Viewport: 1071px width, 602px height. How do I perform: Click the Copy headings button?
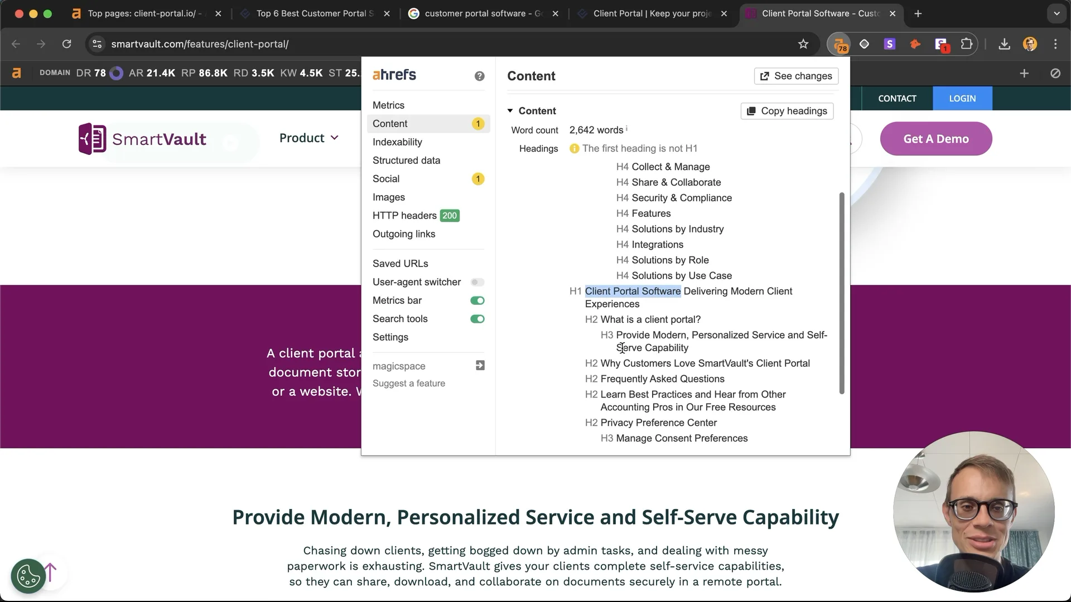coord(787,111)
